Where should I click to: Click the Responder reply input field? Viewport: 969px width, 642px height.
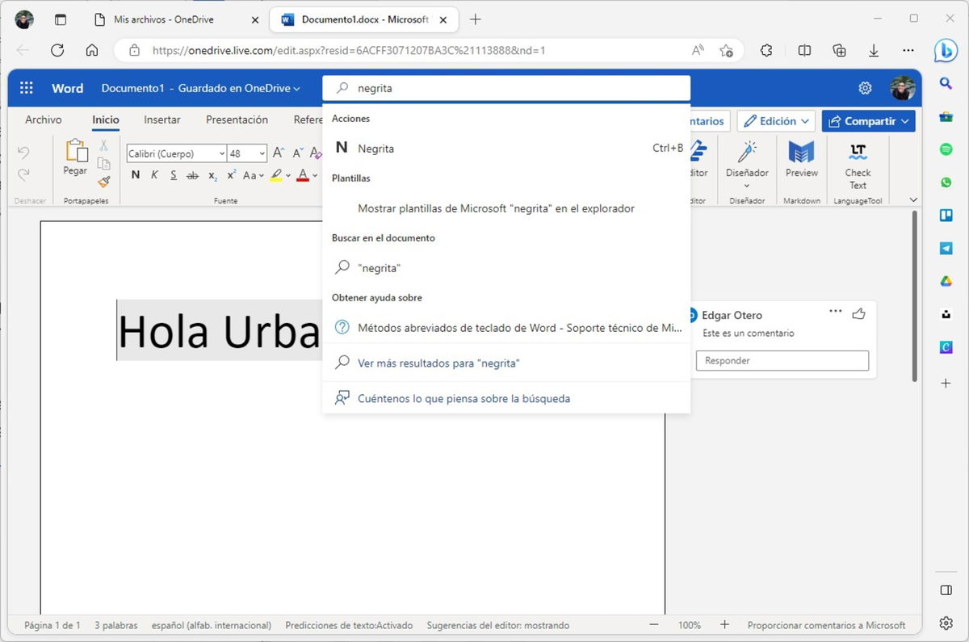782,361
